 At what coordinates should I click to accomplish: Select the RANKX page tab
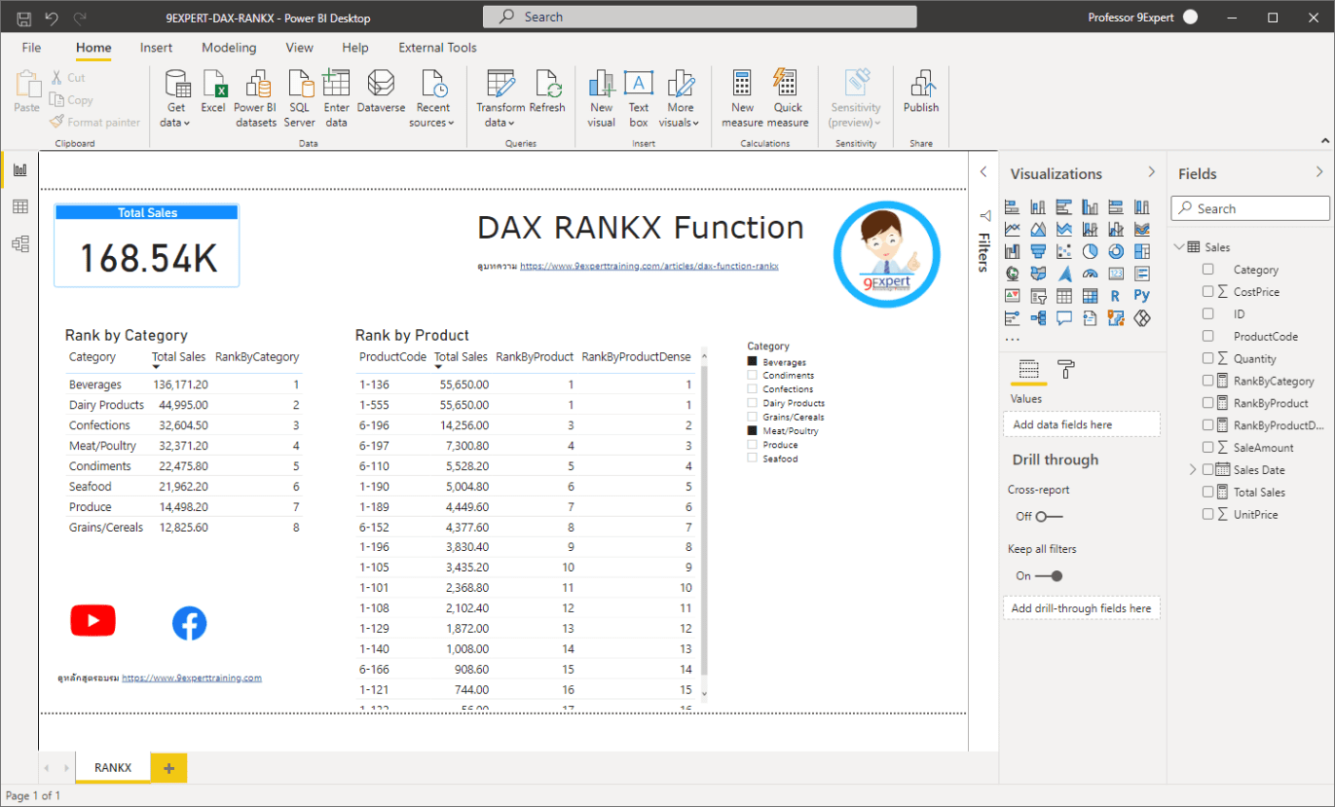click(112, 768)
